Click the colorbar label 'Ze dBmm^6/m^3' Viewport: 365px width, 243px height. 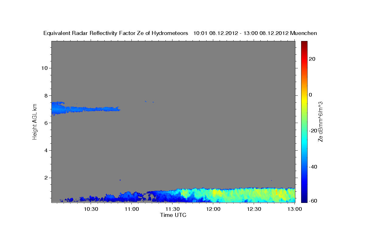(320, 122)
